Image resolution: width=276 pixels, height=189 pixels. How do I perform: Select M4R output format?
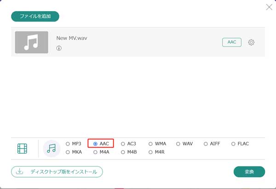point(150,152)
